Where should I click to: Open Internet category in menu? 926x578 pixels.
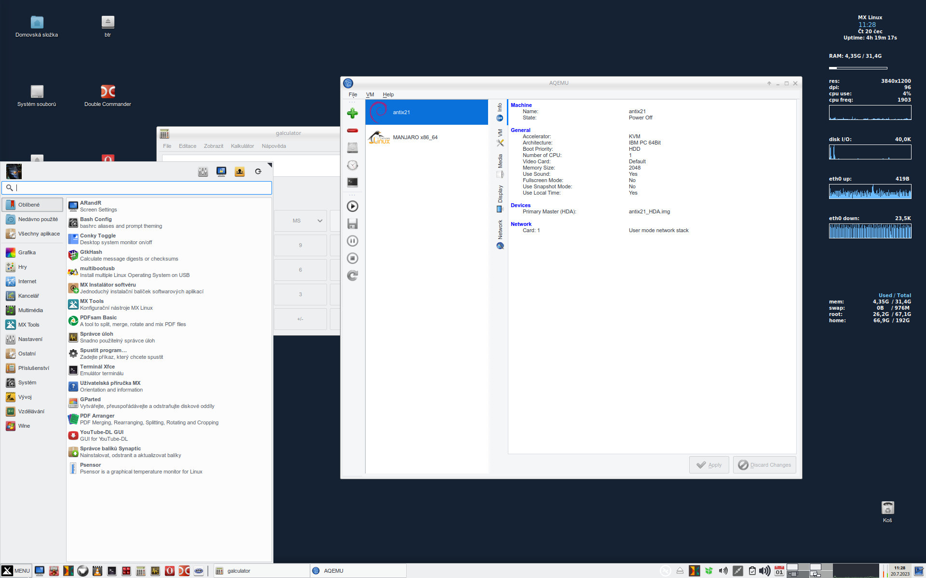[32, 281]
